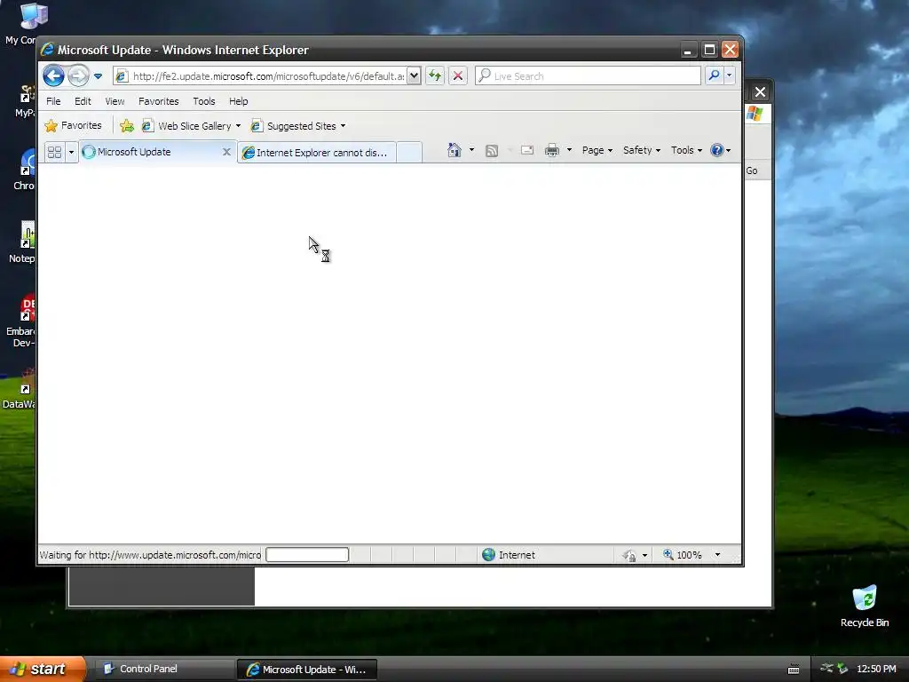This screenshot has height=682, width=909.
Task: Close the background window with X
Action: tap(760, 91)
